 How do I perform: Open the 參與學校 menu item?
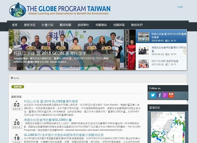click(83, 25)
